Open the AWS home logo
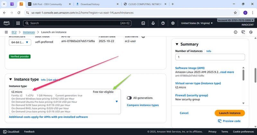This screenshot has height=135, width=257. click(x=6, y=23)
